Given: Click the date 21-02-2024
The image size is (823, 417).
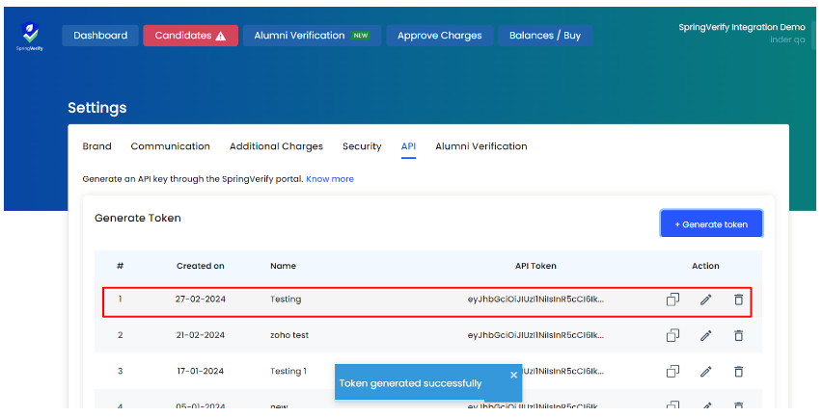Looking at the screenshot, I should click(x=201, y=335).
